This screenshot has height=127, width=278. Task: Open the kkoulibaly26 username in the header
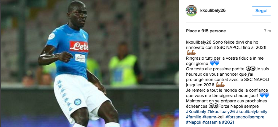(x=213, y=11)
